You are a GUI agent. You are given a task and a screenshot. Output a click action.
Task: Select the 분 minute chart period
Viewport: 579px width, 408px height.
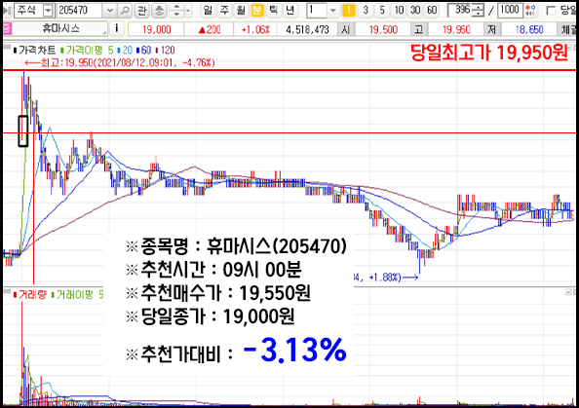pos(257,10)
